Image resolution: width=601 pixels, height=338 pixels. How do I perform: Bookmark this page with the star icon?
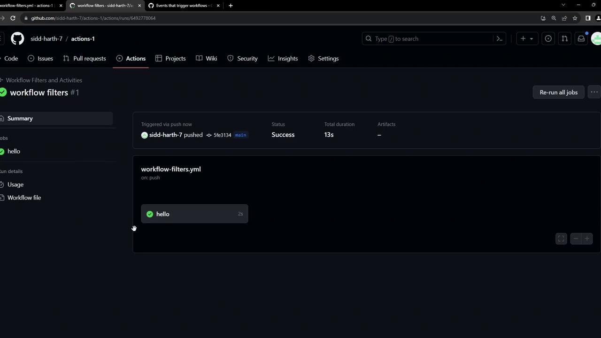pyautogui.click(x=575, y=18)
